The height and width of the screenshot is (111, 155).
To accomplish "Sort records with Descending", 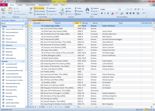I will click(39, 11).
